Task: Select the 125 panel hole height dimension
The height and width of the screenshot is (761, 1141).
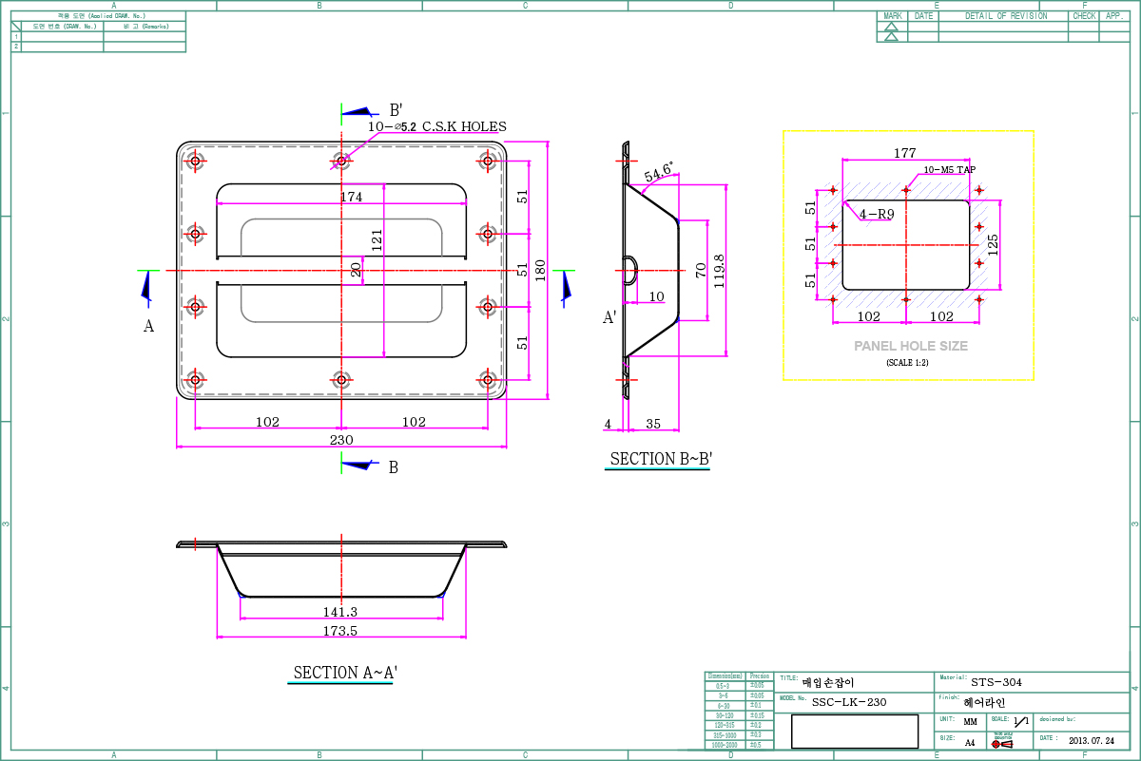Action: (994, 244)
